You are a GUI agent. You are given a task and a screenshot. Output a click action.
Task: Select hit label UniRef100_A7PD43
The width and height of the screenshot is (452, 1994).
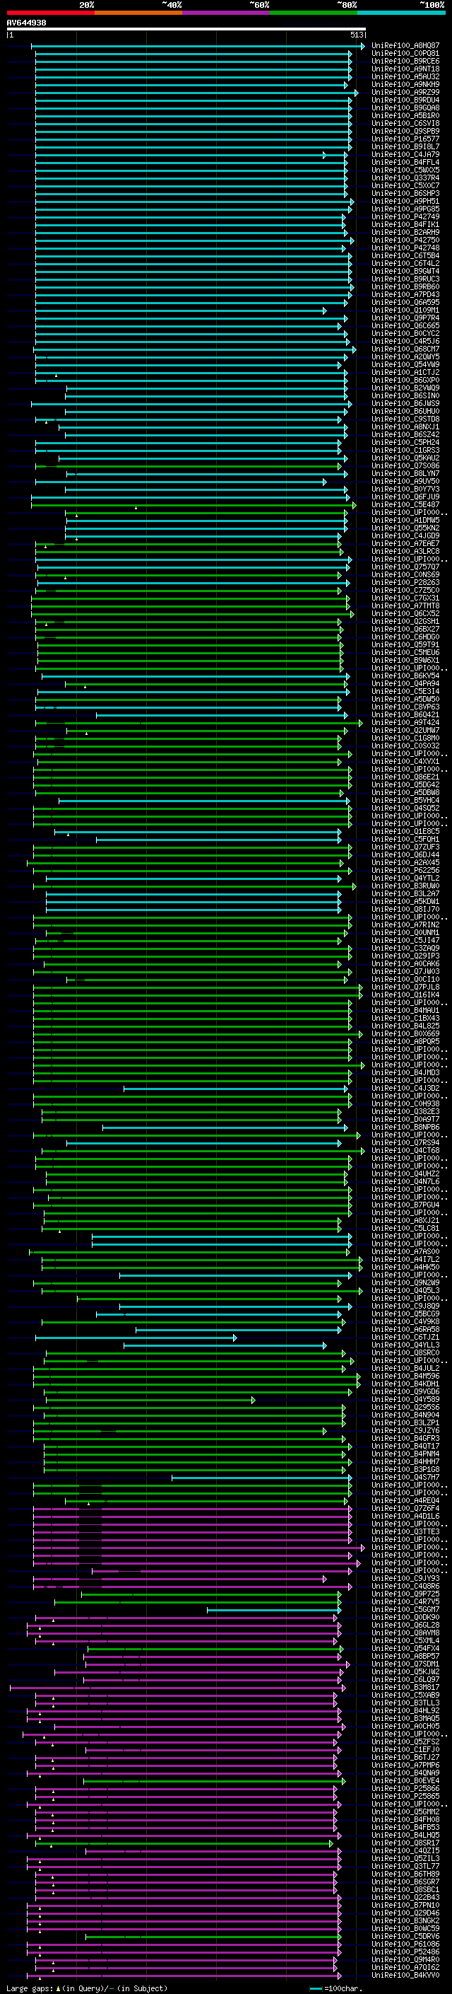click(x=405, y=294)
